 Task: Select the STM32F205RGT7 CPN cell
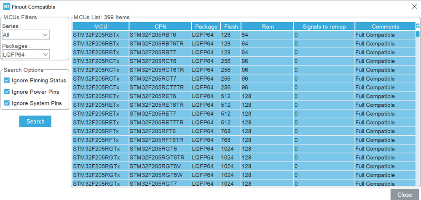160,183
